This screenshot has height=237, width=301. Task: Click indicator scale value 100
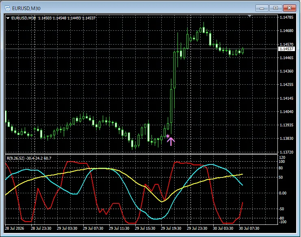tap(282, 162)
